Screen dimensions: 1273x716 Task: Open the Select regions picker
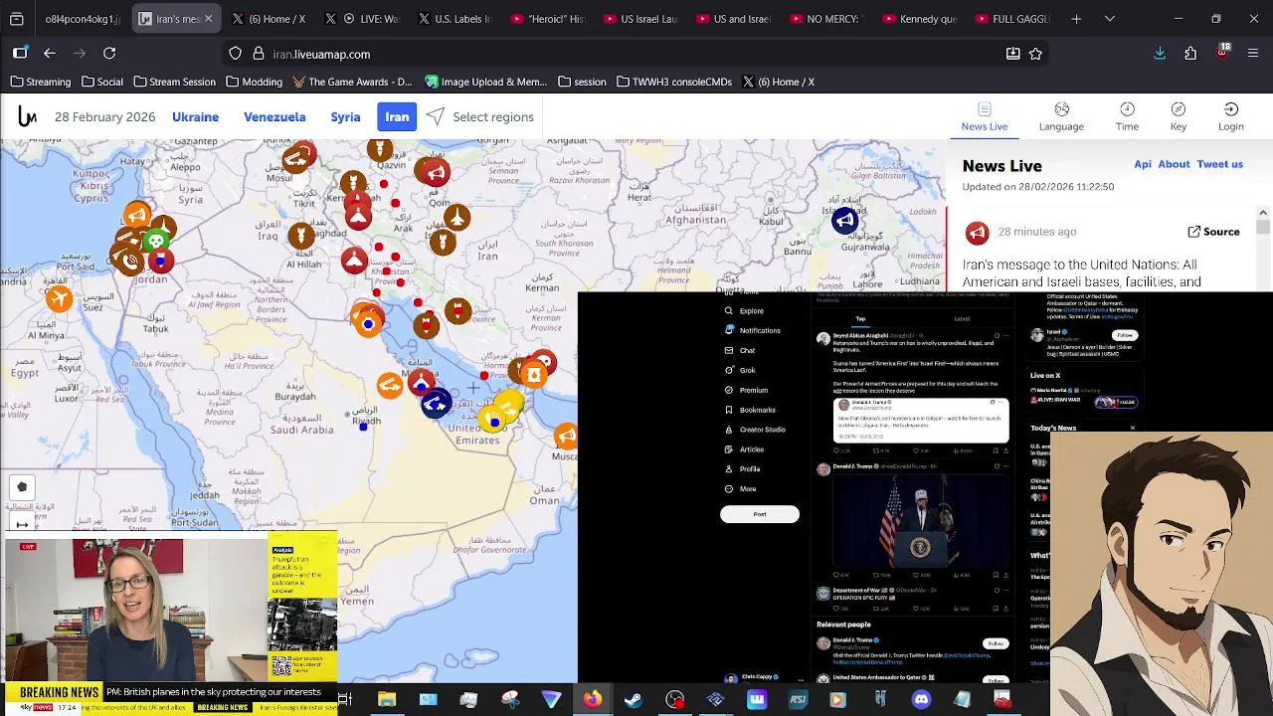[x=480, y=117]
